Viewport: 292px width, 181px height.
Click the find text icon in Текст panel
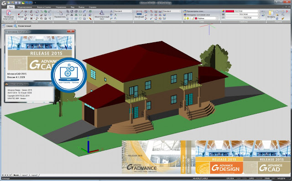pos(111,19)
